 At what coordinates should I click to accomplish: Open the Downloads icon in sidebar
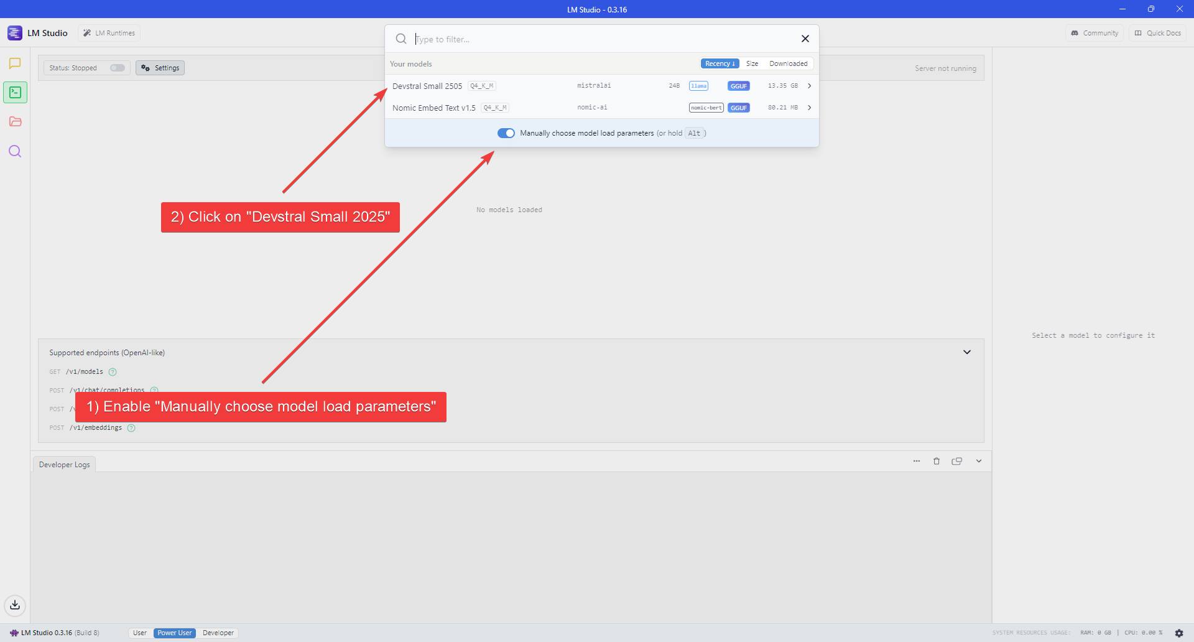(x=15, y=605)
